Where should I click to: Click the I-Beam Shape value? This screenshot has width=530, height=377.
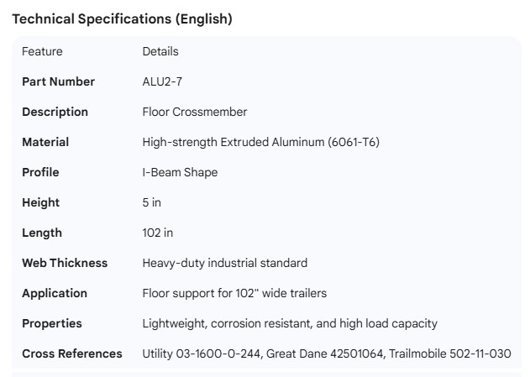click(x=180, y=172)
